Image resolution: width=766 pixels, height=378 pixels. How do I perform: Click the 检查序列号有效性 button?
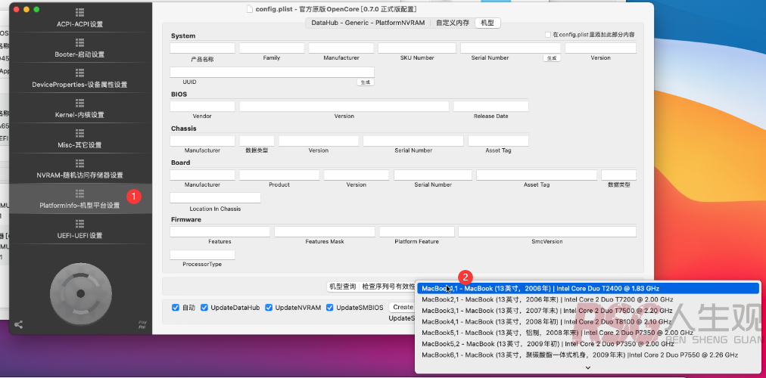387,287
